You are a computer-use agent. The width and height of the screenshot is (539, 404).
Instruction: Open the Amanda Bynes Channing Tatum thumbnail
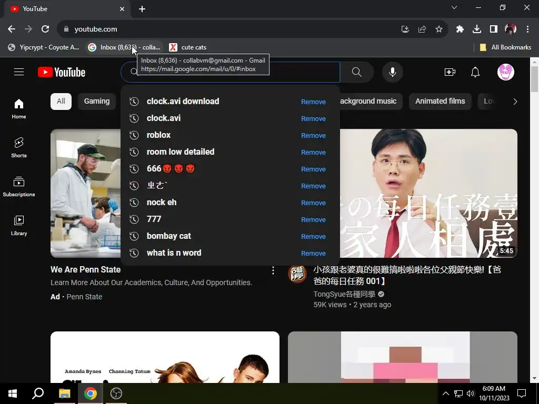click(x=165, y=357)
